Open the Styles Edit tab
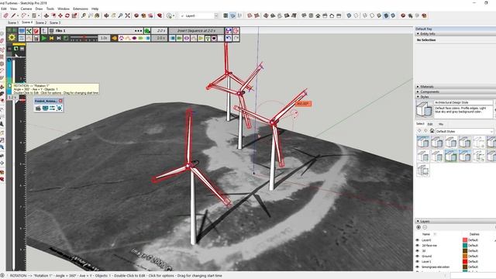The image size is (496, 279). tap(430, 124)
